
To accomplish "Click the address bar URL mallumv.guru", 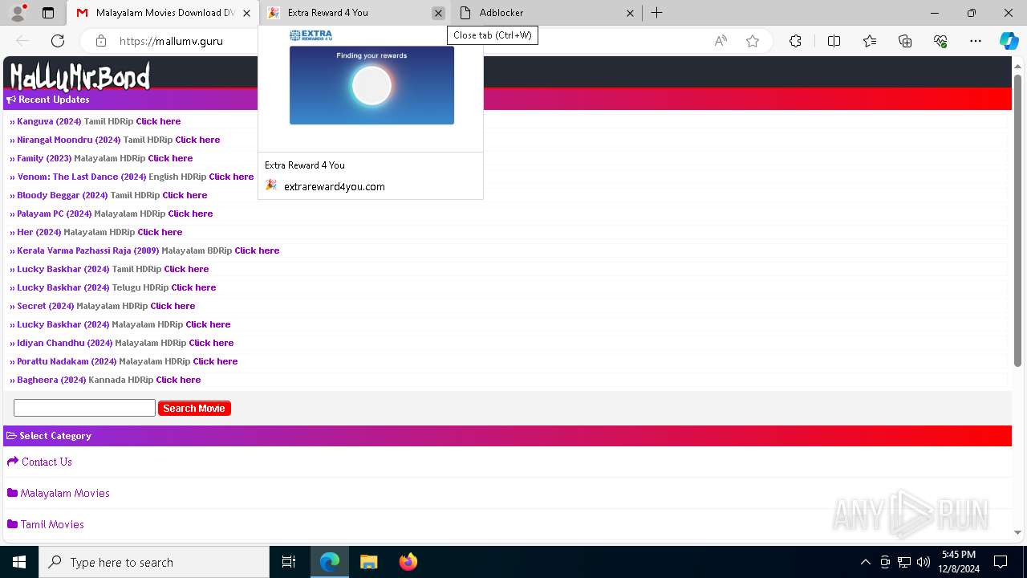I will pyautogui.click(x=171, y=41).
